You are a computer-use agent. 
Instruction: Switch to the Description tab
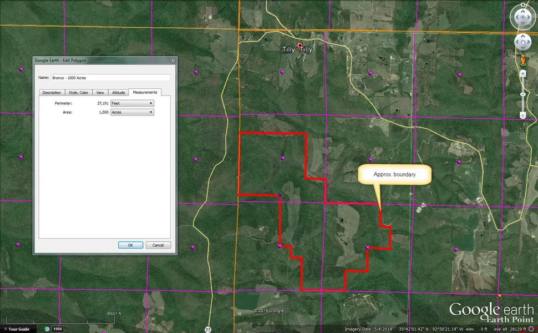click(x=52, y=93)
